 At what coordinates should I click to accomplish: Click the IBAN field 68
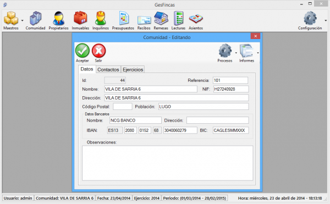pos(157,130)
